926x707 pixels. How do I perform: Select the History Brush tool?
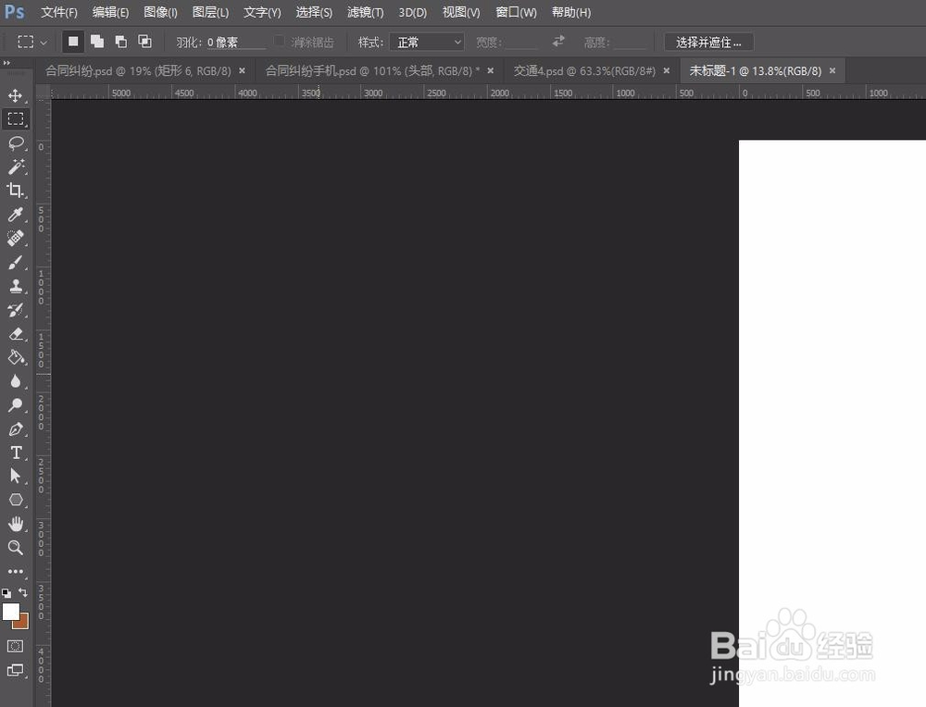point(16,310)
